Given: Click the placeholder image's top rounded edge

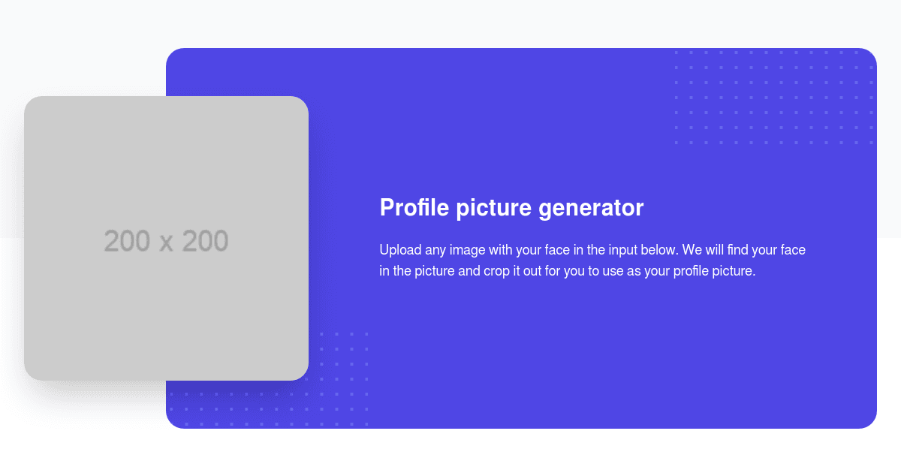Looking at the screenshot, I should point(166,98).
